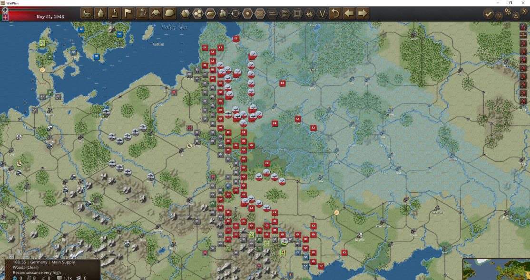This screenshot has width=530, height=280.
Task: Undo the last move with curved arrow
Action: pos(335,13)
